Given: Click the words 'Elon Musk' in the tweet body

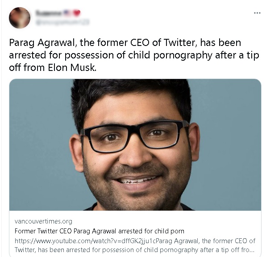Looking at the screenshot, I should click(72, 68).
